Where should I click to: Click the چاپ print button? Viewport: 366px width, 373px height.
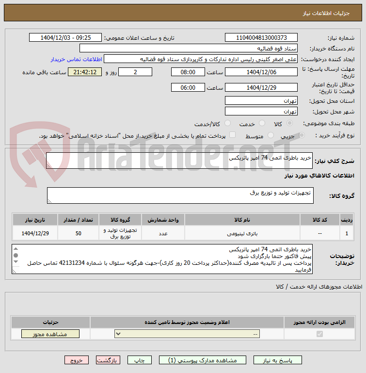coord(139,360)
